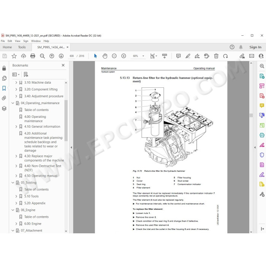Click the page number input field
The image size is (266, 266).
coord(71,56)
